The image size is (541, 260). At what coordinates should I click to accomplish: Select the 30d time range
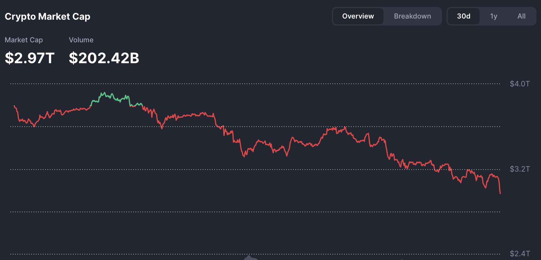[x=463, y=16]
